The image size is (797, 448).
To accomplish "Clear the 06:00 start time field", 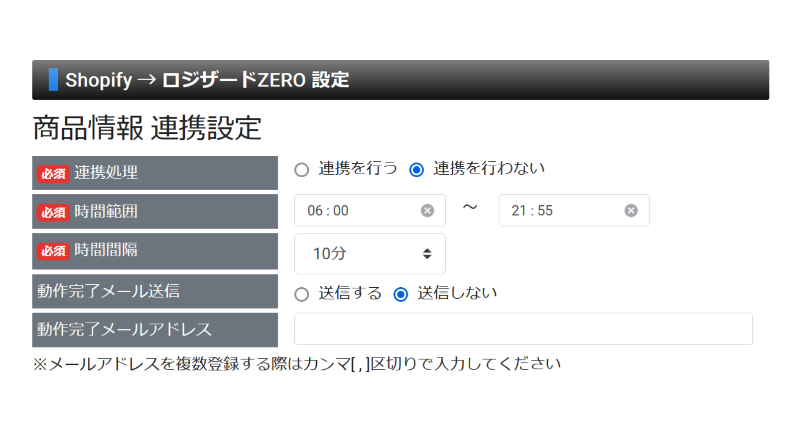I will coord(427,211).
